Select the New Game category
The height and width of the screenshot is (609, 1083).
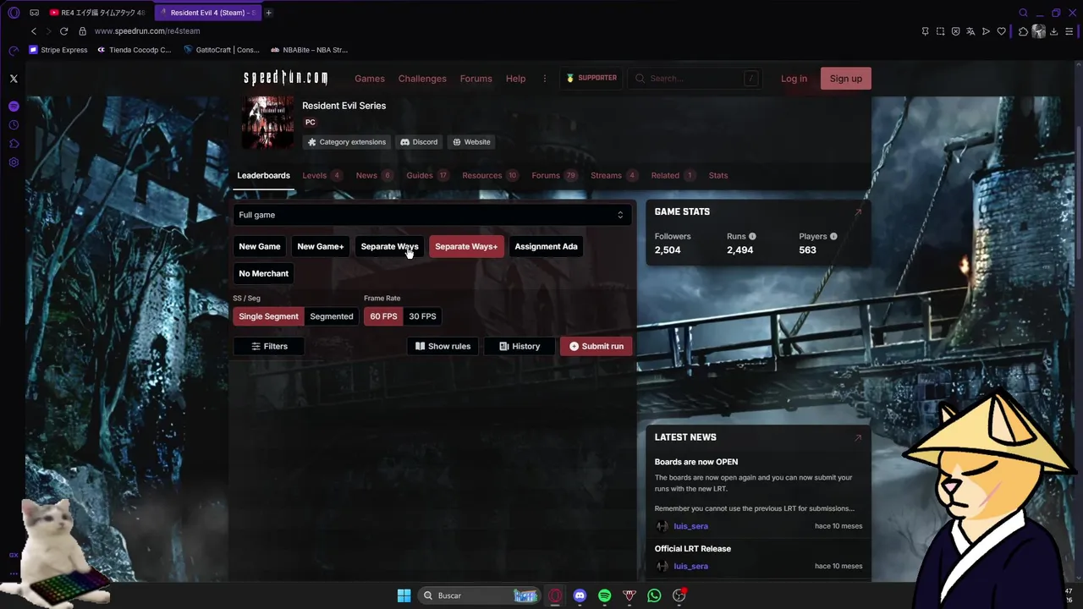(x=260, y=246)
